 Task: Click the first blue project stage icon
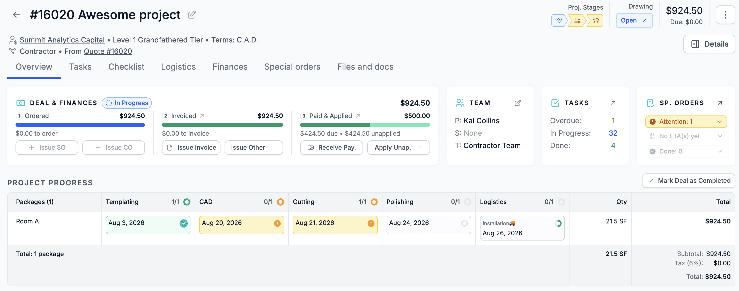pos(558,20)
